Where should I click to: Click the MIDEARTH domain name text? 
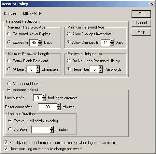click(x=32, y=14)
